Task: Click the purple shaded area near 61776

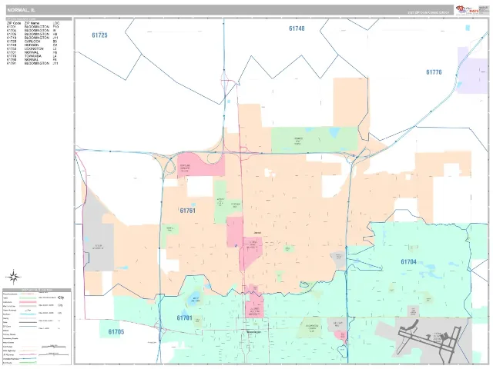Action: pyautogui.click(x=472, y=70)
